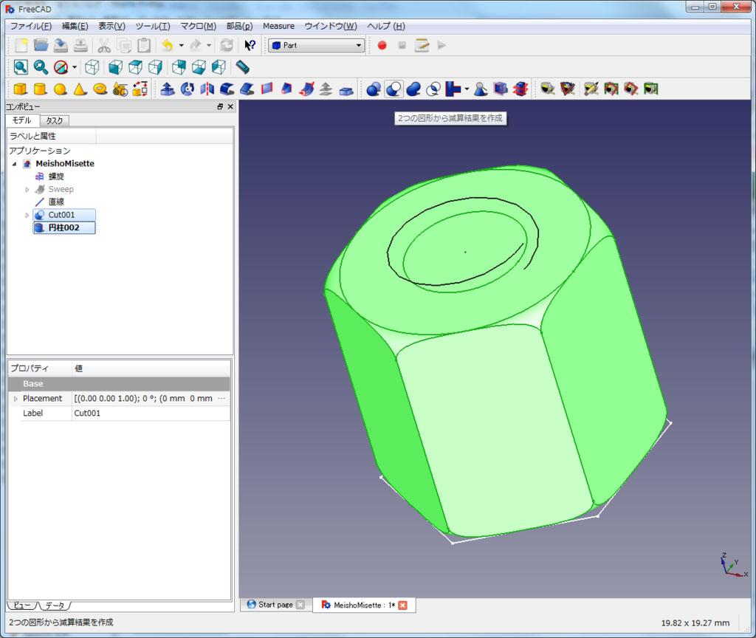Open the Join features dropdown arrow
The height and width of the screenshot is (638, 756).
tap(467, 89)
